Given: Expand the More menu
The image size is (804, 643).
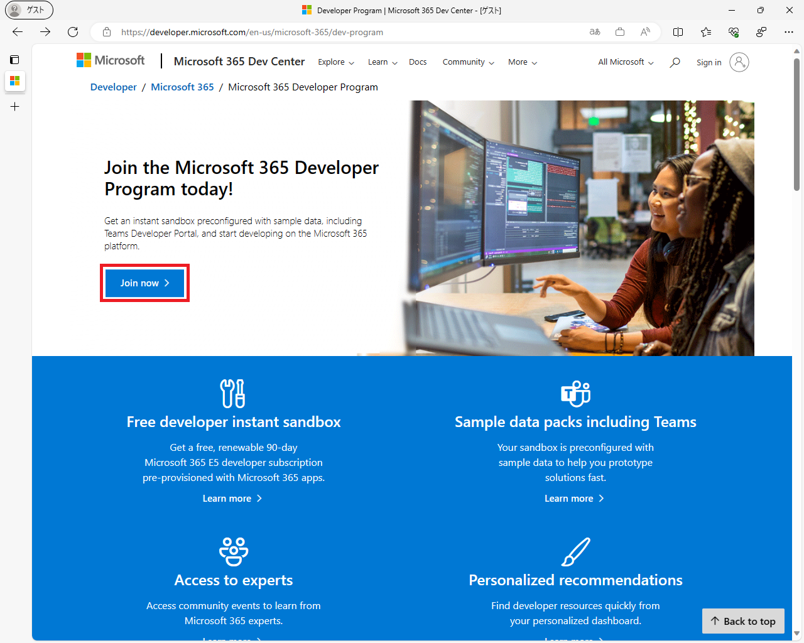Looking at the screenshot, I should [x=523, y=62].
